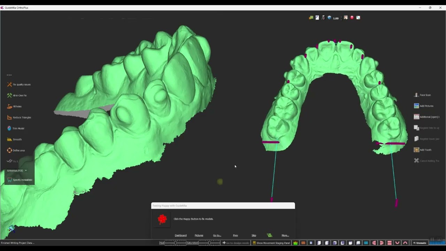Viewport: 446px width, 251px height.
Task: Expand the >>> left panel arrows
Action: point(9,75)
